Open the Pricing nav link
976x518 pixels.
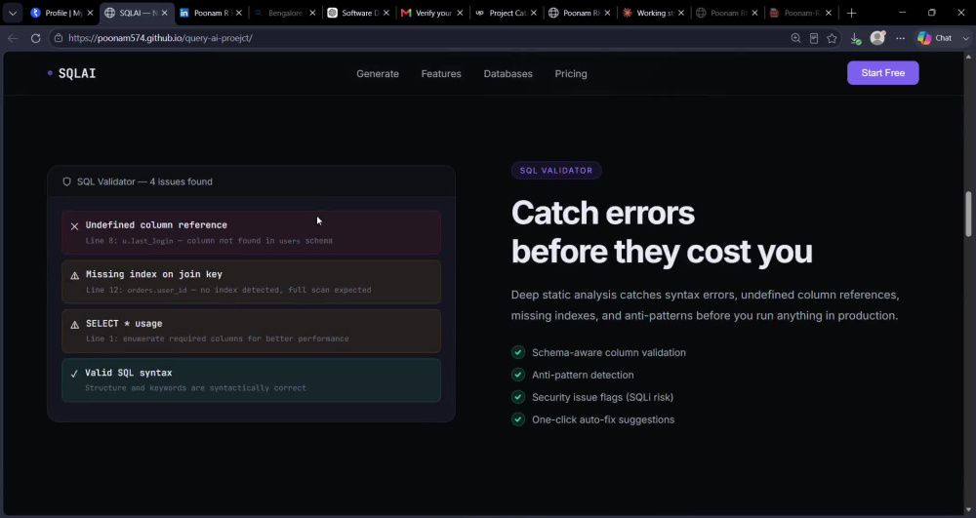click(571, 73)
